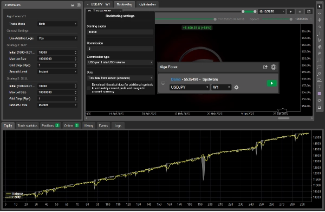This screenshot has height=212, width=325.
Task: Click the arrow shape tool in toolbar
Action: click(x=320, y=74)
